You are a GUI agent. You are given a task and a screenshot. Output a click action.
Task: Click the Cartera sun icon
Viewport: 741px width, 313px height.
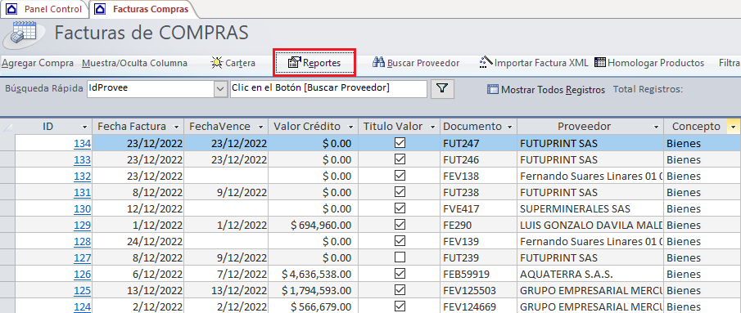[x=216, y=63]
